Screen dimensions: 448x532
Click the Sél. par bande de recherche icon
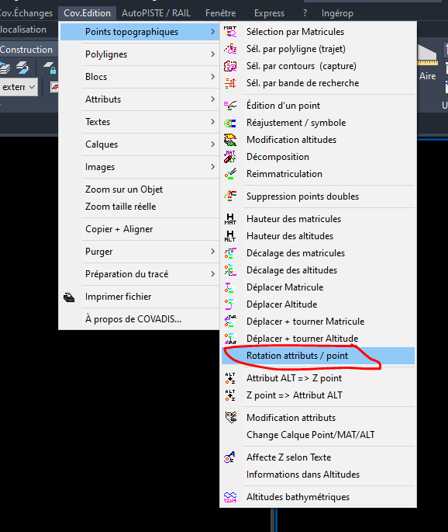(230, 83)
